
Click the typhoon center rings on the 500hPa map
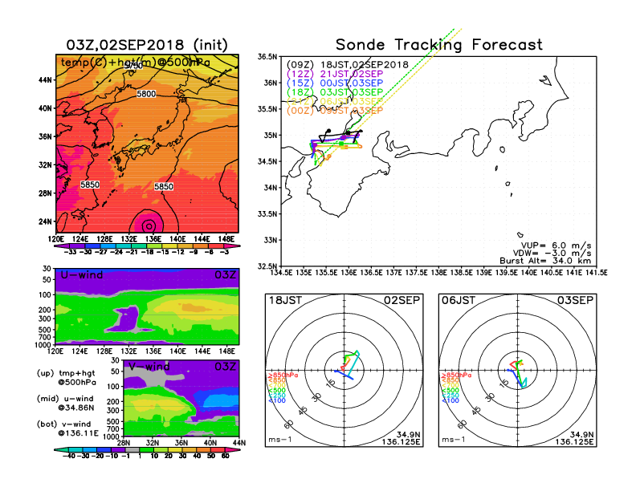coord(149,225)
